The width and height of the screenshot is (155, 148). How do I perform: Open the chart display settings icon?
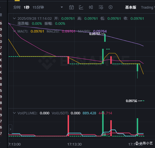[101, 7]
